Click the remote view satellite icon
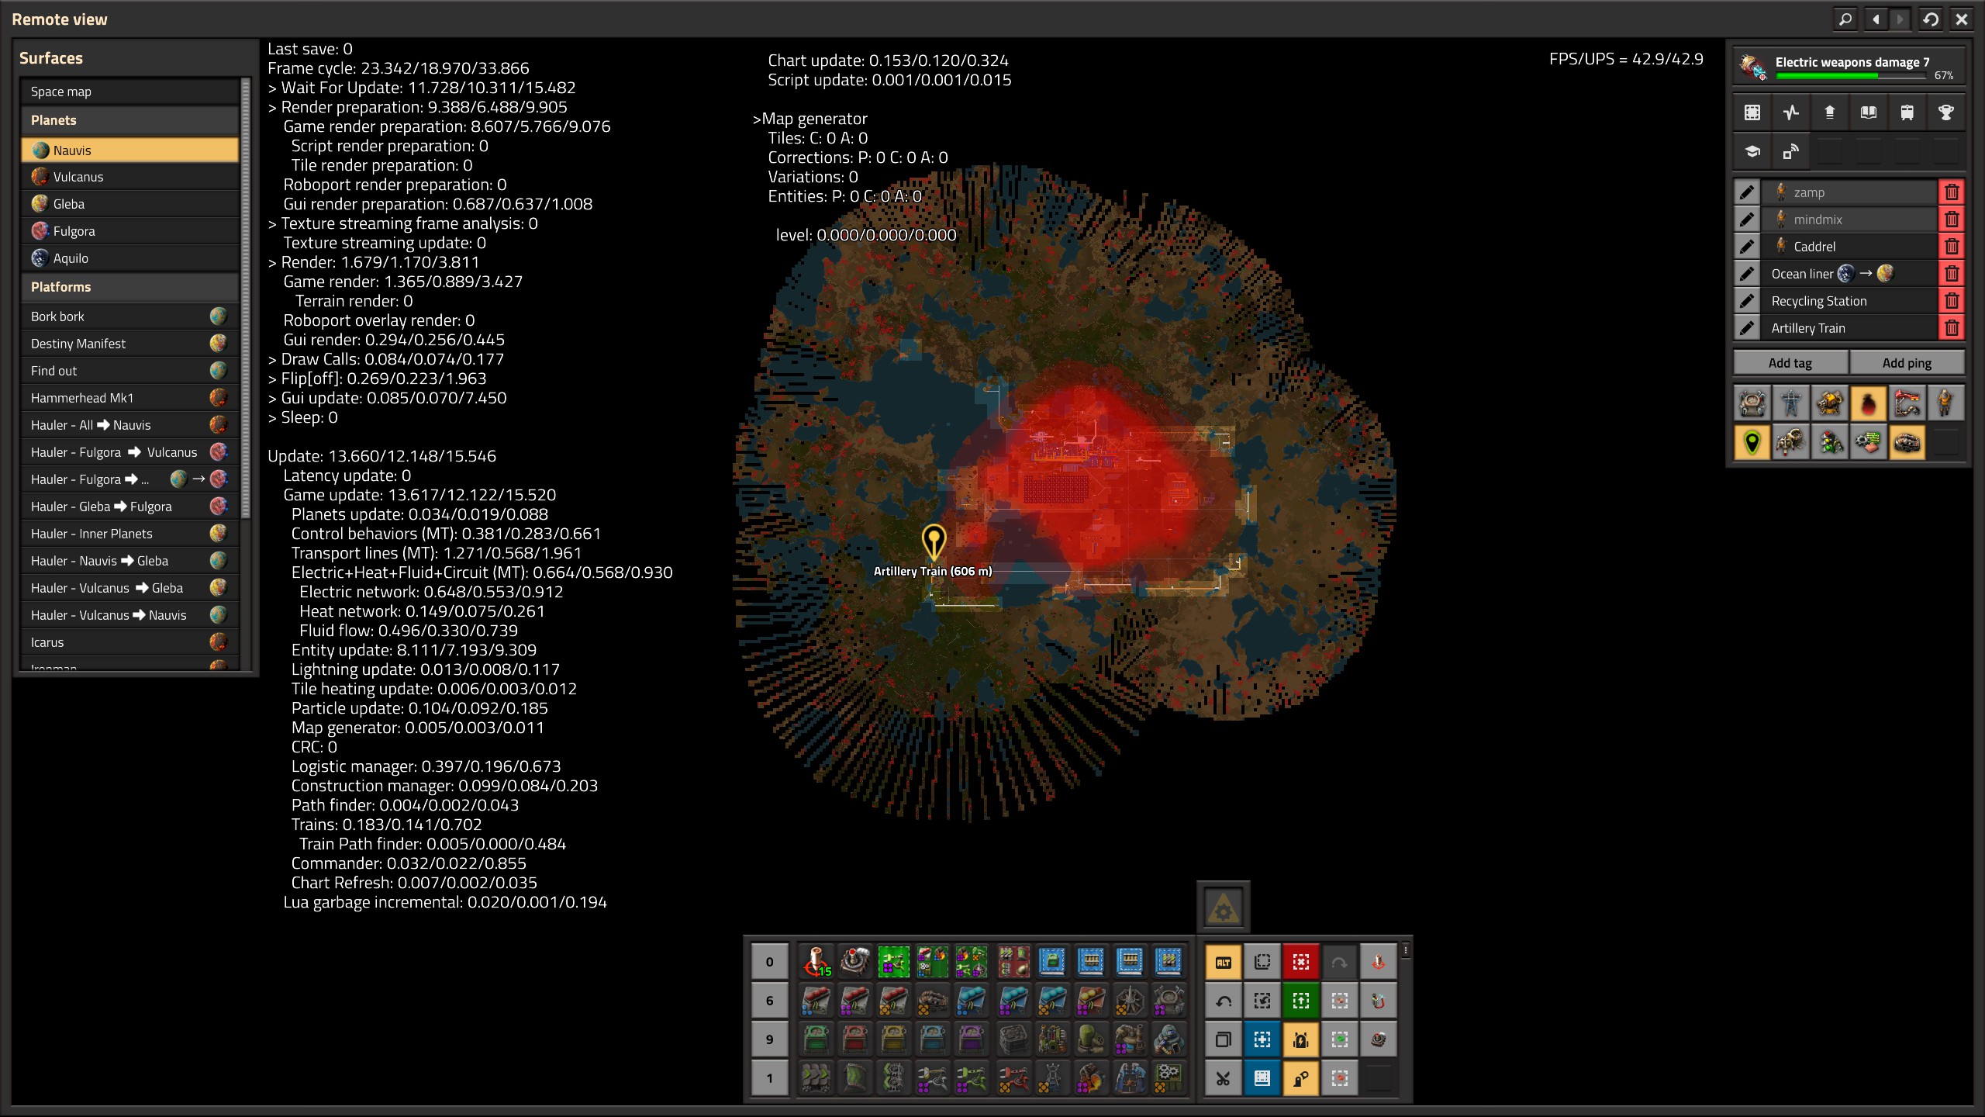Image resolution: width=1985 pixels, height=1117 pixels. [1791, 151]
